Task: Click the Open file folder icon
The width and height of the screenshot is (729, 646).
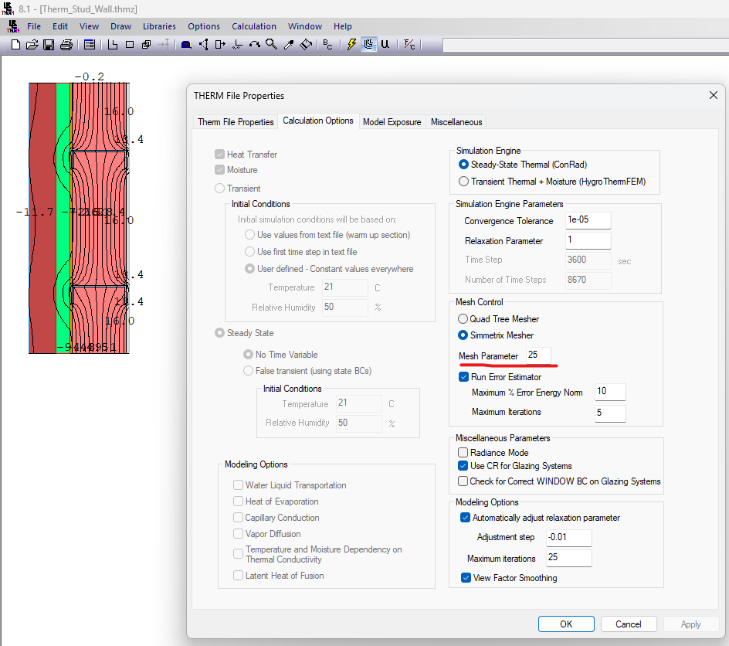Action: [x=32, y=45]
